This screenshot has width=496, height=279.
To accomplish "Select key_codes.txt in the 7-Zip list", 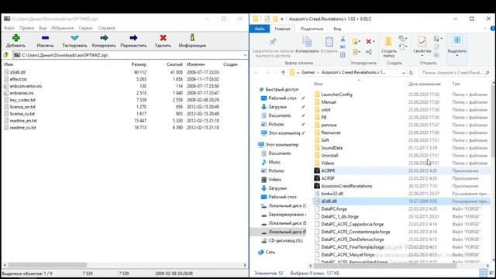I will [22, 100].
